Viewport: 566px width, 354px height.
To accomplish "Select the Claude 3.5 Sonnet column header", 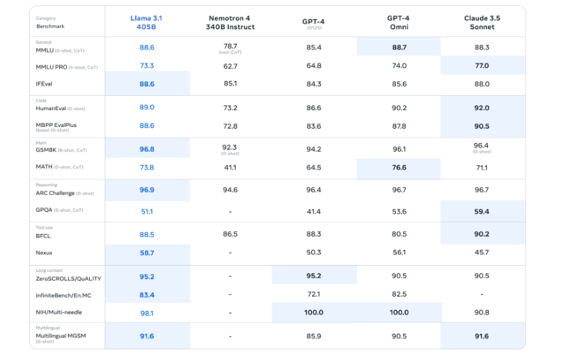I will tap(482, 22).
